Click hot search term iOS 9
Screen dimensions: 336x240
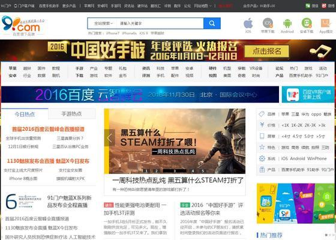coord(143,33)
